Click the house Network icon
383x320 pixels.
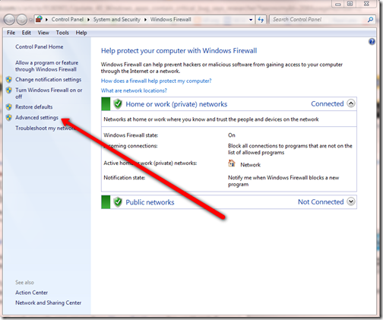[232, 163]
